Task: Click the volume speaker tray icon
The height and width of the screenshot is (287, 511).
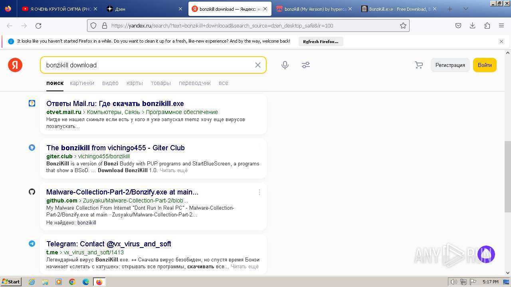Action: [x=454, y=282]
